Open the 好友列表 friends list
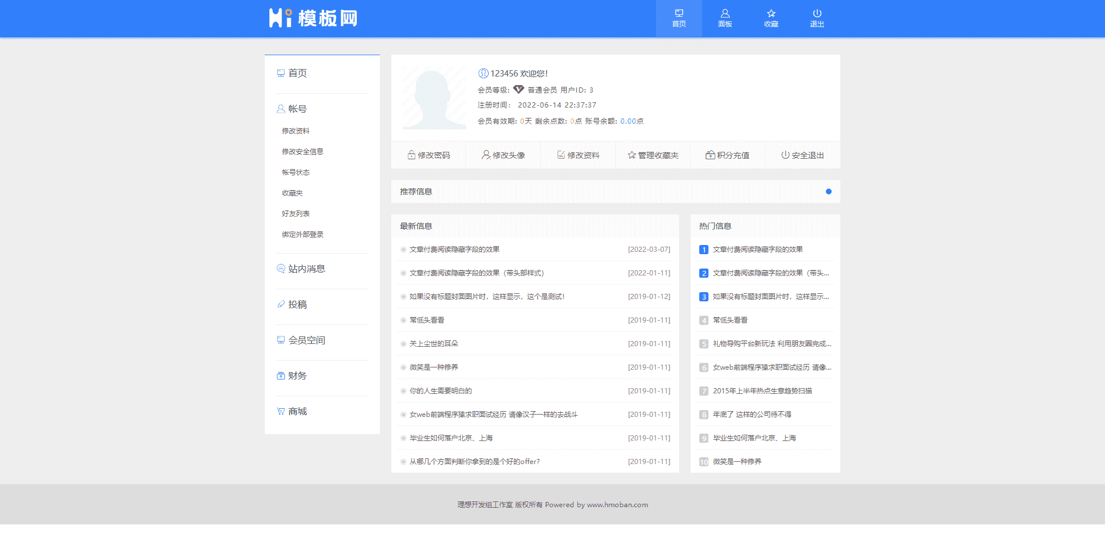Viewport: 1105px width, 548px height. coord(295,213)
